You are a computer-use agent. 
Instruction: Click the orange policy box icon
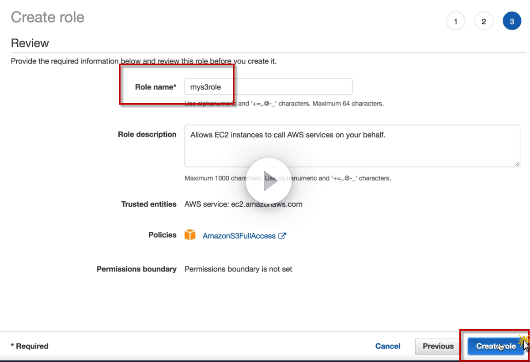(190, 235)
